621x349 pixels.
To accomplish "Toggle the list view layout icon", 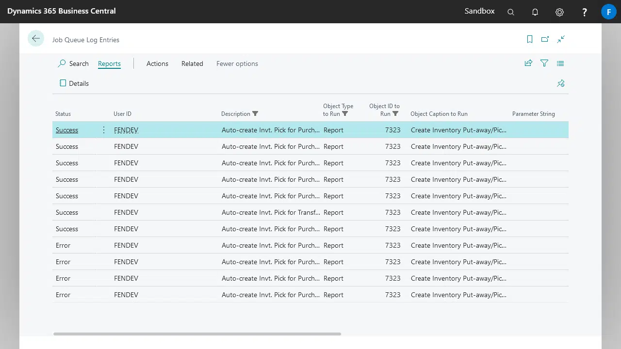I will point(560,63).
